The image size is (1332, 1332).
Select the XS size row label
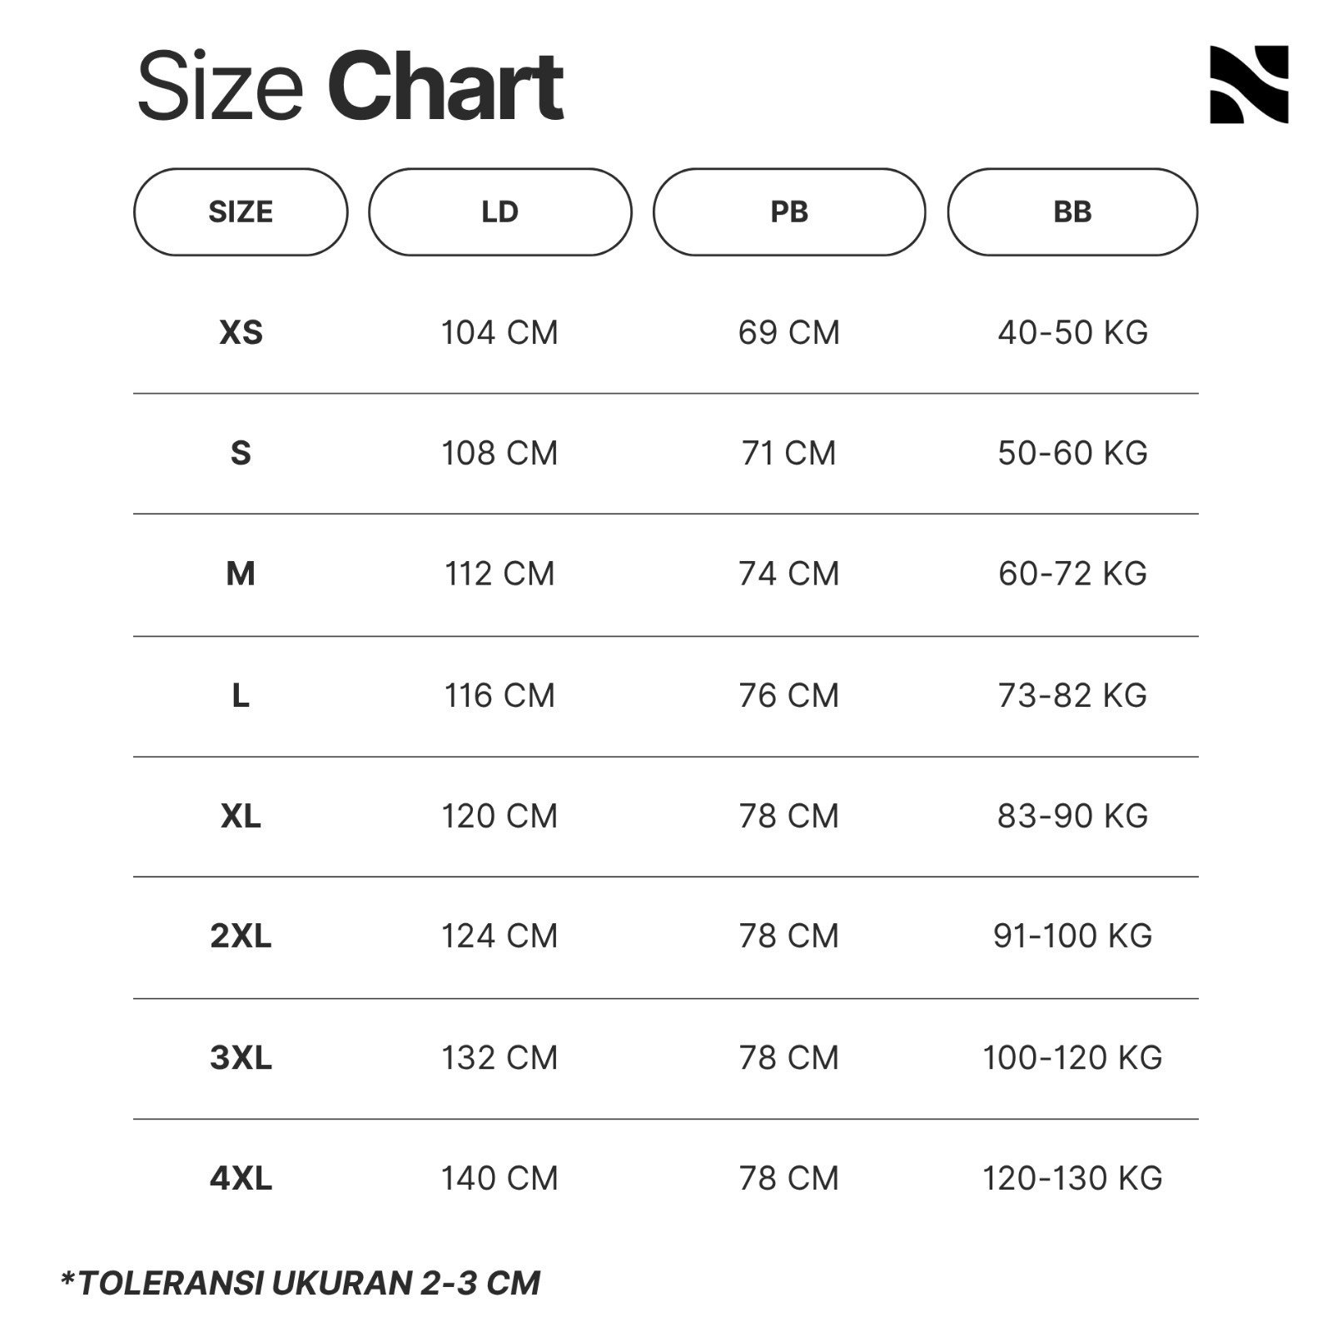coord(241,333)
